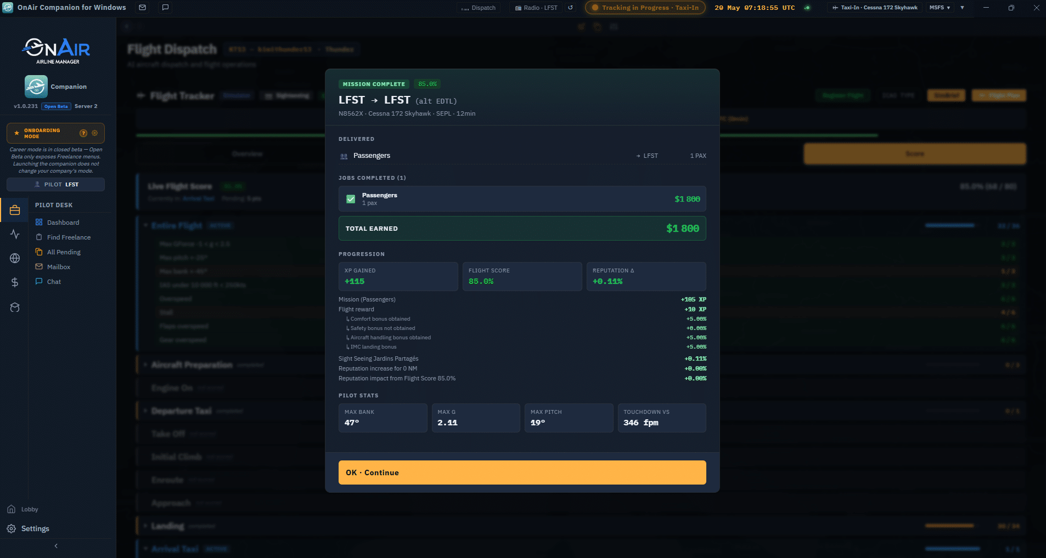Image resolution: width=1046 pixels, height=558 pixels.
Task: Click the Max G 2.11 stat
Action: pyautogui.click(x=476, y=418)
